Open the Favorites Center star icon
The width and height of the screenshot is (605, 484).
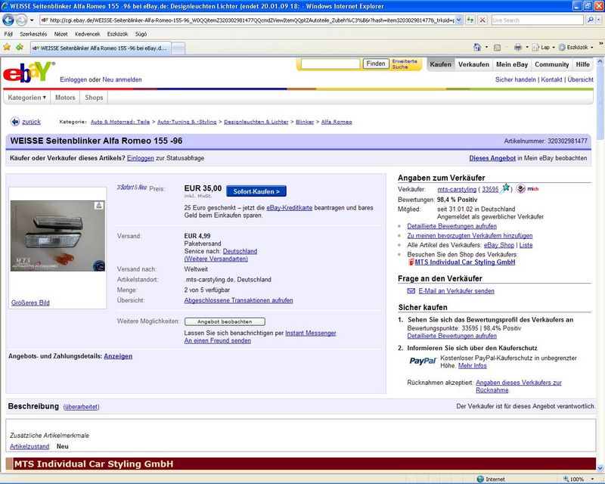pyautogui.click(x=7, y=48)
